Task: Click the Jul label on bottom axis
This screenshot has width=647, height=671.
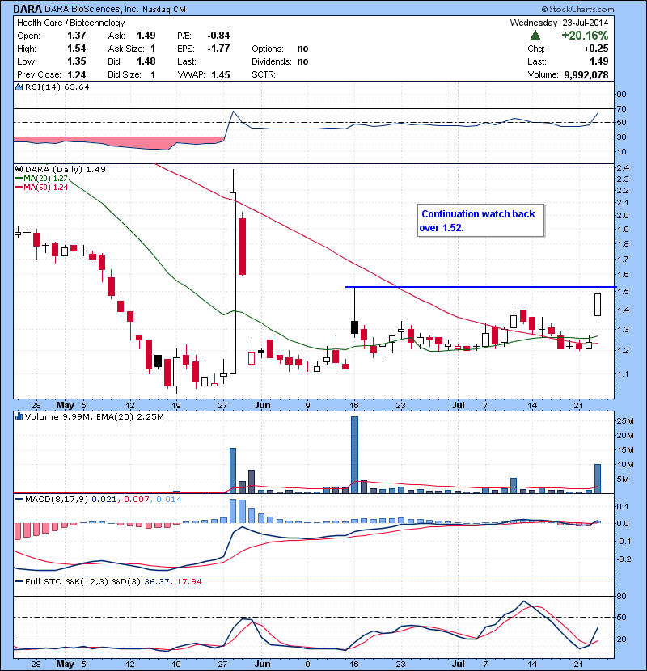Action: point(459,664)
